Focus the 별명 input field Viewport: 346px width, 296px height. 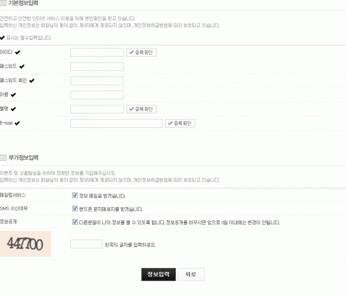pyautogui.click(x=97, y=109)
